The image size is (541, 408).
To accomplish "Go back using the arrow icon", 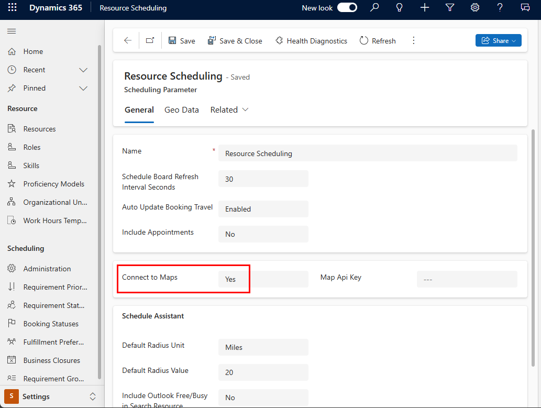I will point(128,41).
